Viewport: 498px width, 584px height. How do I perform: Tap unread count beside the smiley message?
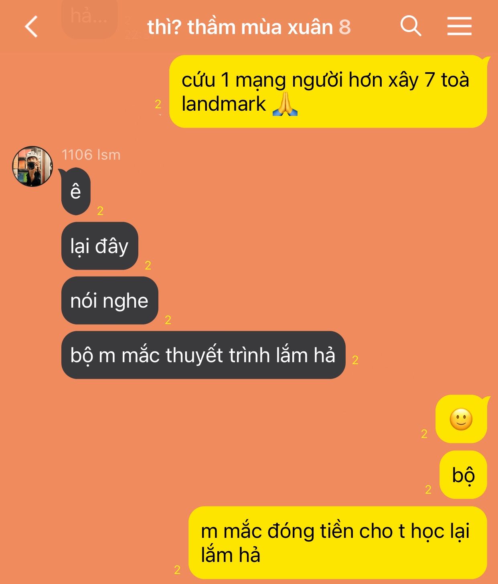(424, 434)
